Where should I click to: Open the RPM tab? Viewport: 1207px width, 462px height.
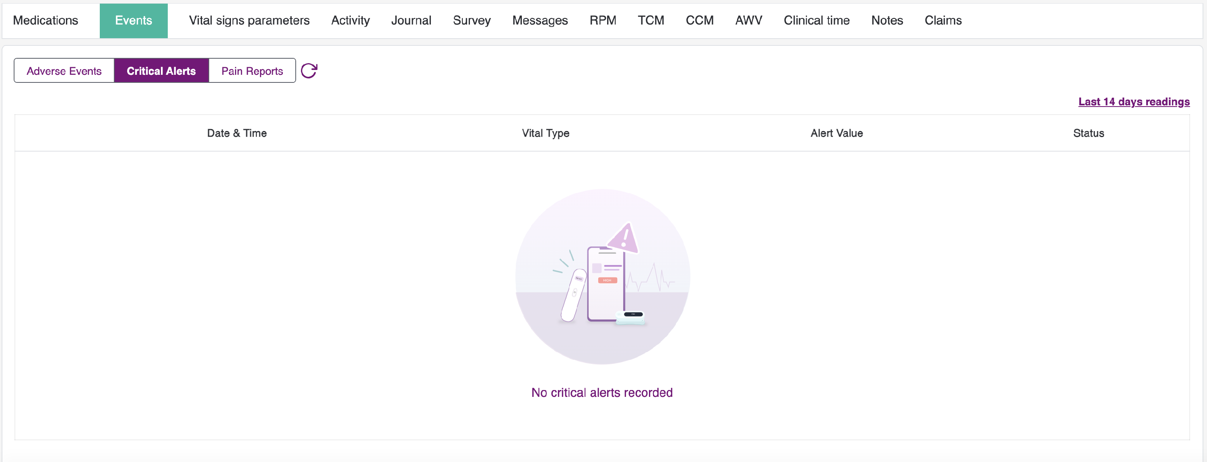pyautogui.click(x=603, y=21)
